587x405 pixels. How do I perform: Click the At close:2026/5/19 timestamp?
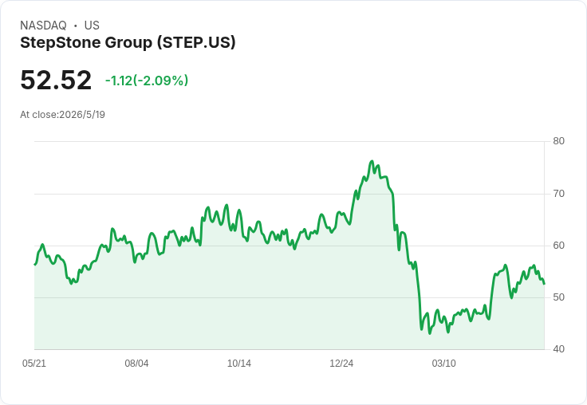click(x=62, y=115)
